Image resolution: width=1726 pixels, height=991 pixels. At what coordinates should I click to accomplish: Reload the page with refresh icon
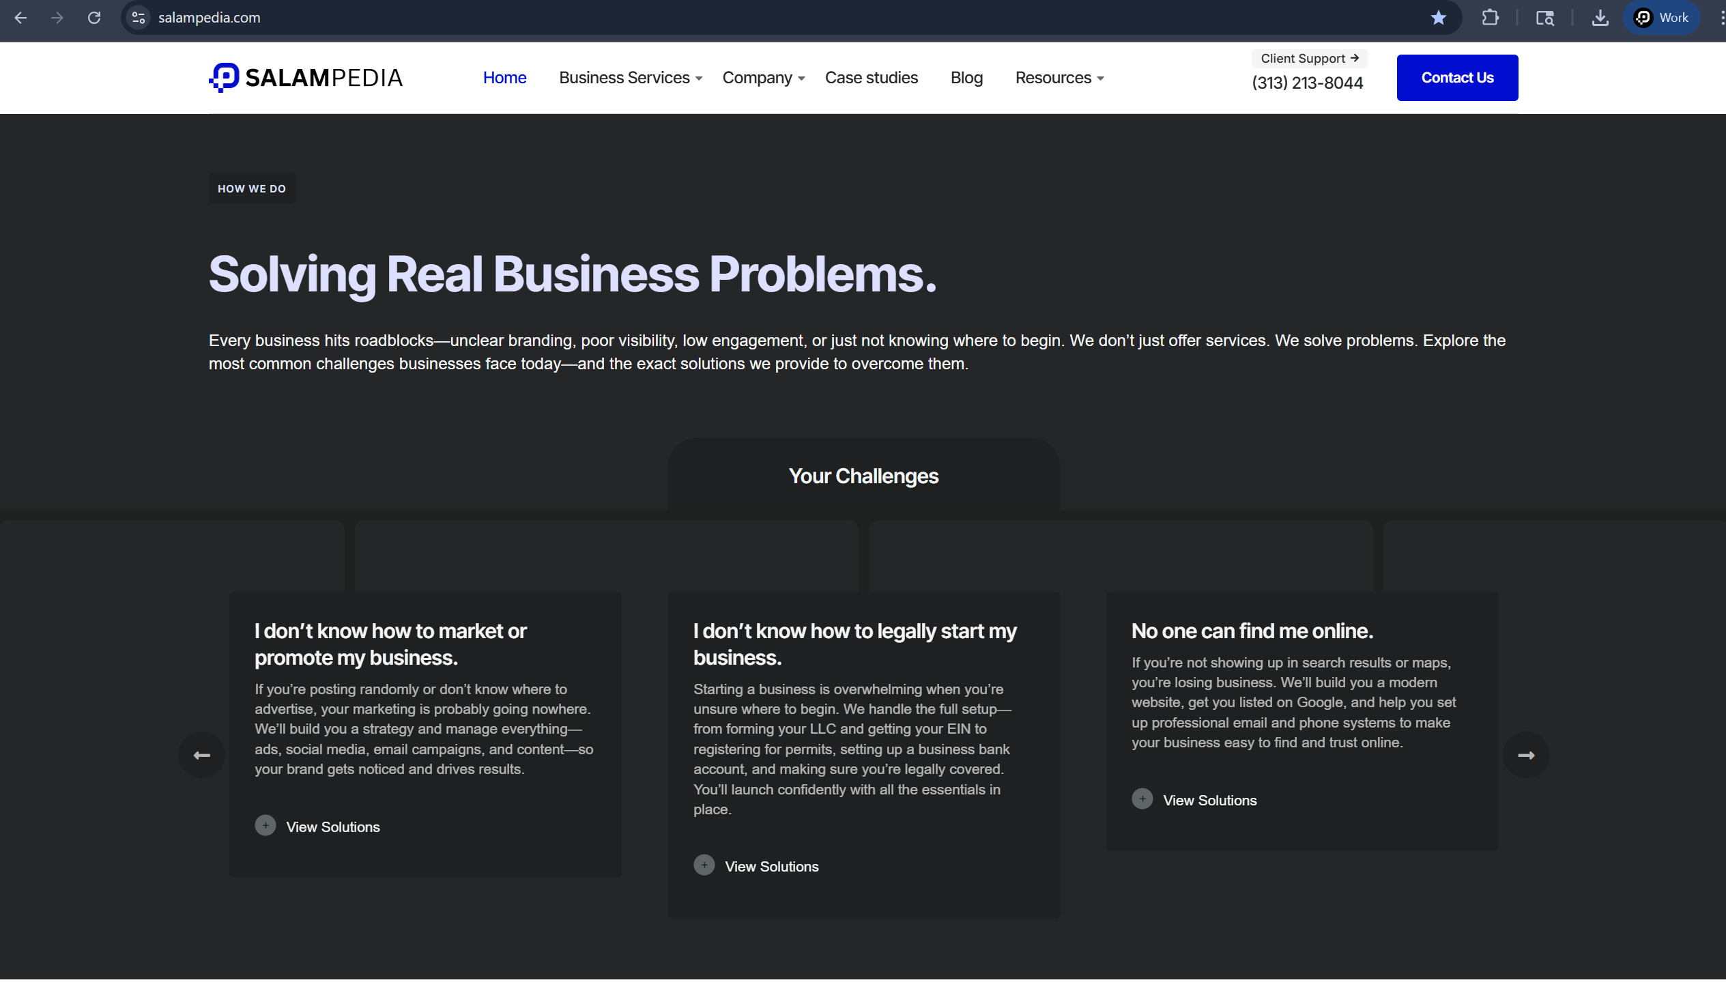point(94,18)
